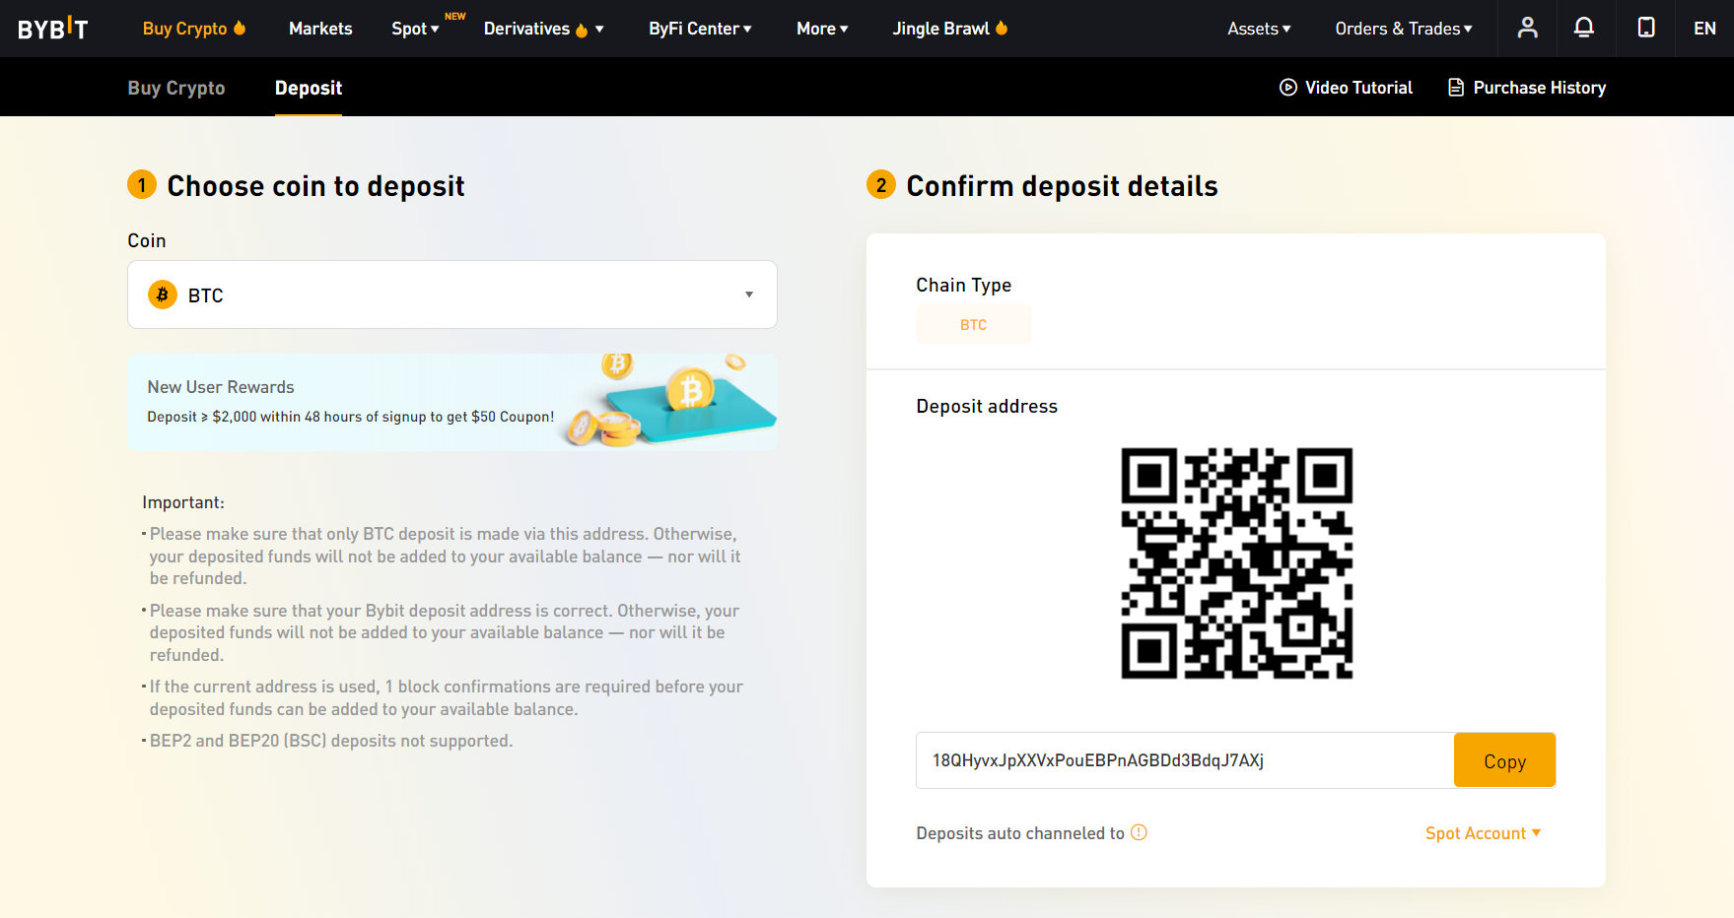Click the Purchase History document icon

pos(1456,88)
